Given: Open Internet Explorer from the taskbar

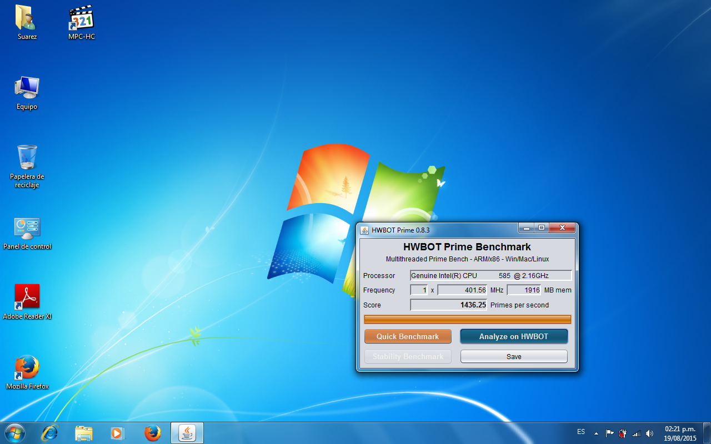Looking at the screenshot, I should (x=50, y=433).
